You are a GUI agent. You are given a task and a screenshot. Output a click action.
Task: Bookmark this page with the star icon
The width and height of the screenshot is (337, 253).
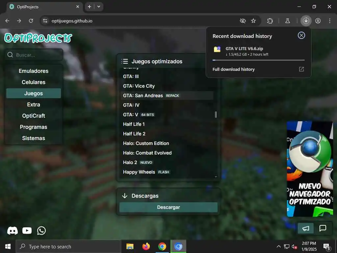(x=253, y=21)
